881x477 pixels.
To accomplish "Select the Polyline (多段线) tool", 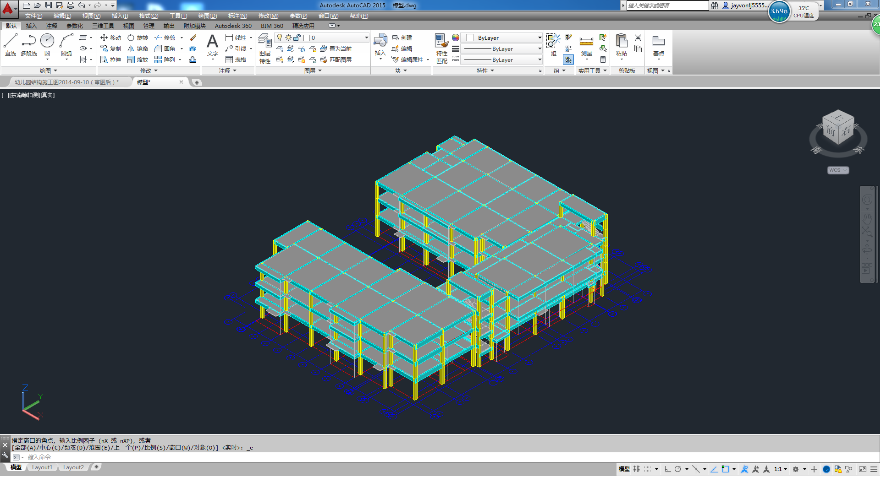I will pyautogui.click(x=28, y=44).
